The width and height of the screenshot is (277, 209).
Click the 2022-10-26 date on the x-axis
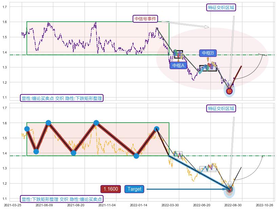click(x=264, y=205)
